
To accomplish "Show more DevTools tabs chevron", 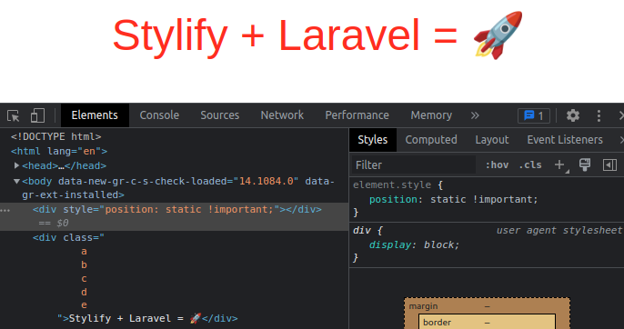I will point(475,115).
